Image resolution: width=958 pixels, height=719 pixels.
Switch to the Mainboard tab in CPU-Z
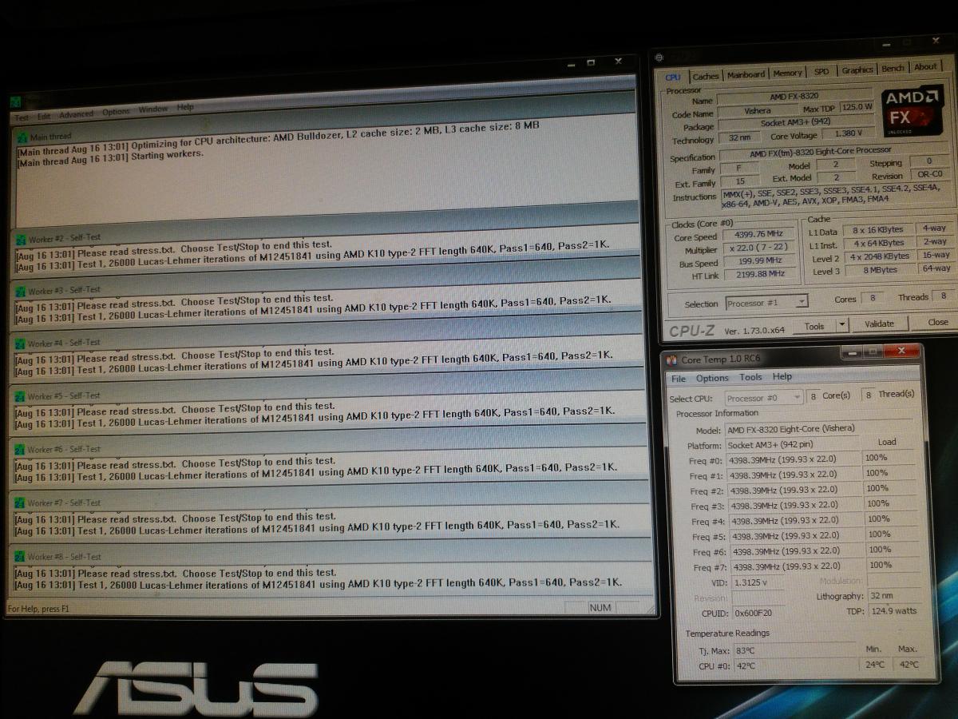746,74
